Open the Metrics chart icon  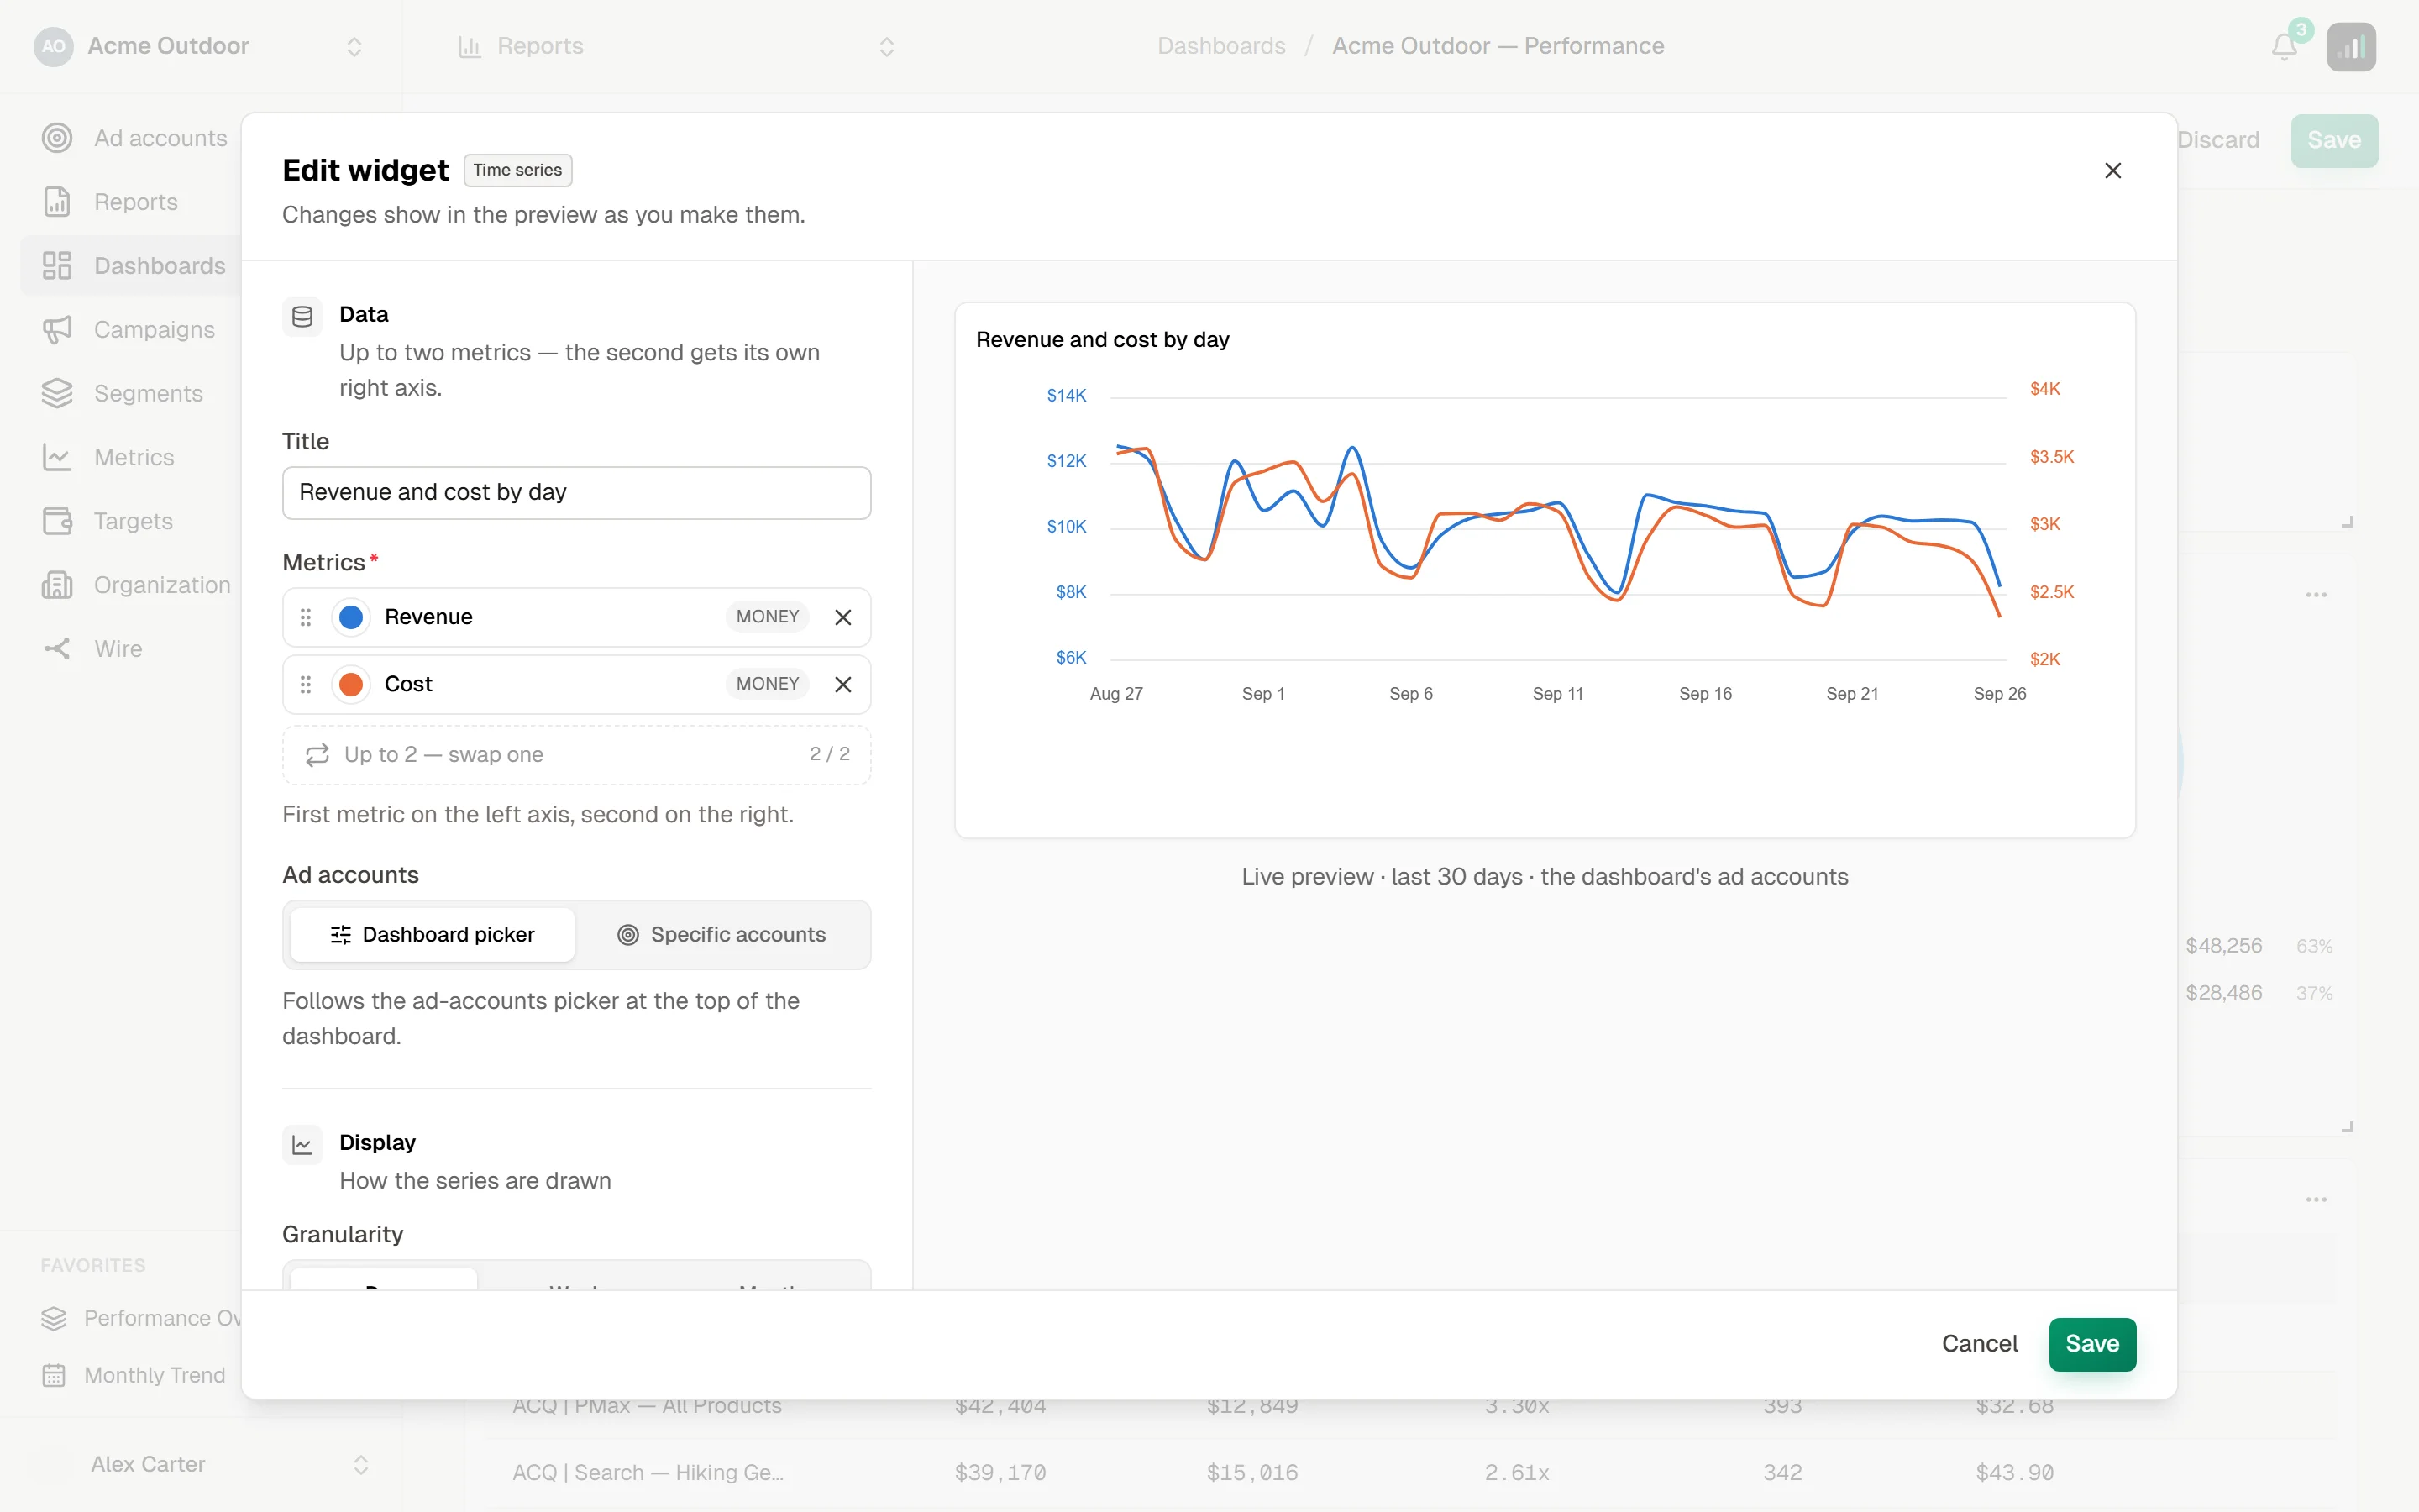pos(57,457)
